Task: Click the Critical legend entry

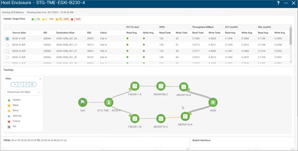Action: coord(14,121)
